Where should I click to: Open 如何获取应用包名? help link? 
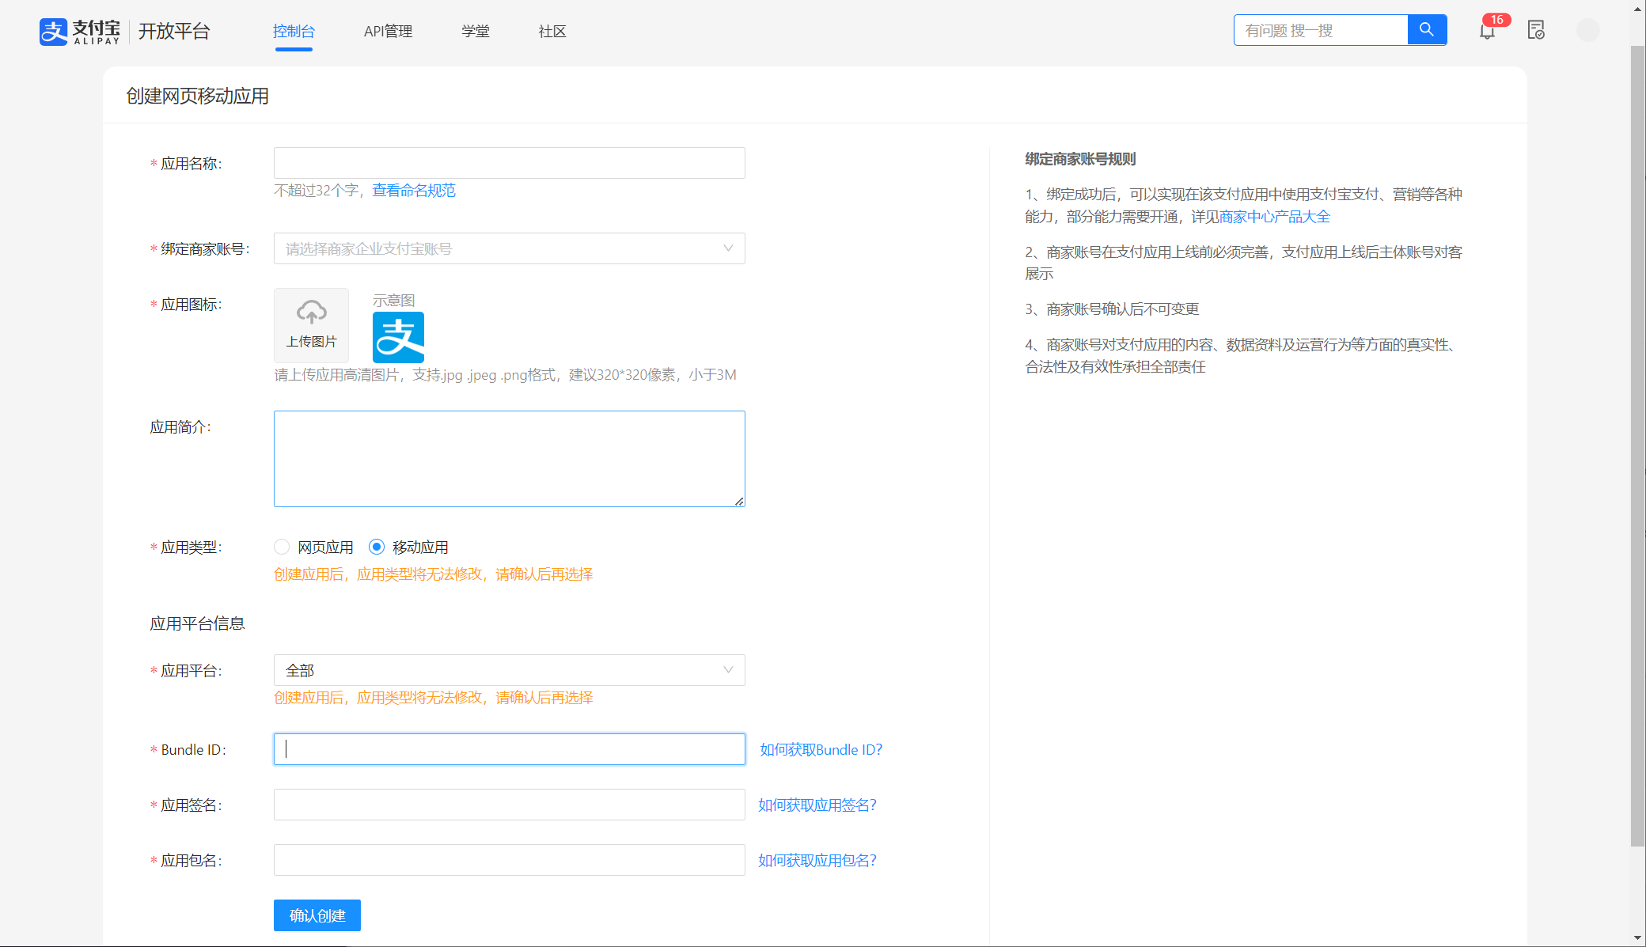817,860
